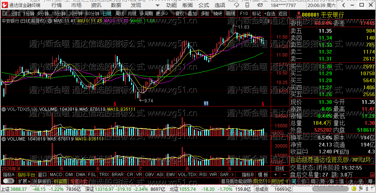The height and width of the screenshot is (193, 376).
Task: Click the wrench icon next to chart title
Action: pos(50,21)
